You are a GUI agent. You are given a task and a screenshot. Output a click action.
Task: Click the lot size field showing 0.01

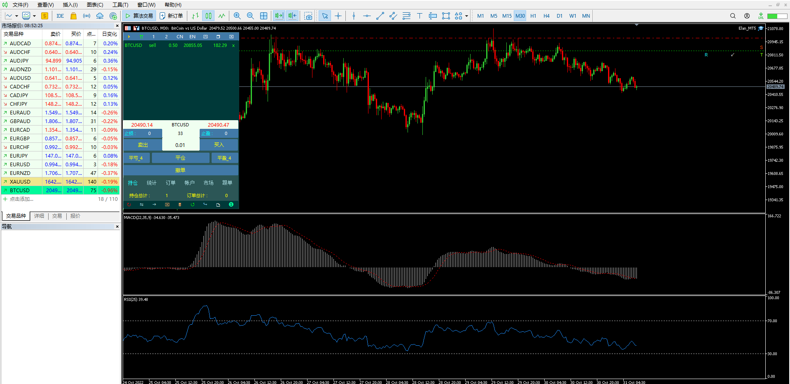pyautogui.click(x=180, y=145)
